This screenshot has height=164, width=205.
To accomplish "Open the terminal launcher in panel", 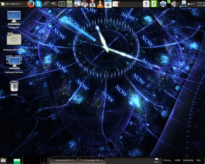I will [61, 4].
